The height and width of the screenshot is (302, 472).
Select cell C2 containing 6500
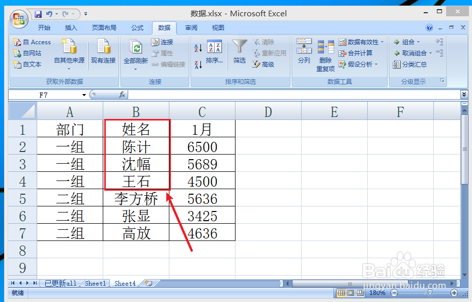coord(201,146)
